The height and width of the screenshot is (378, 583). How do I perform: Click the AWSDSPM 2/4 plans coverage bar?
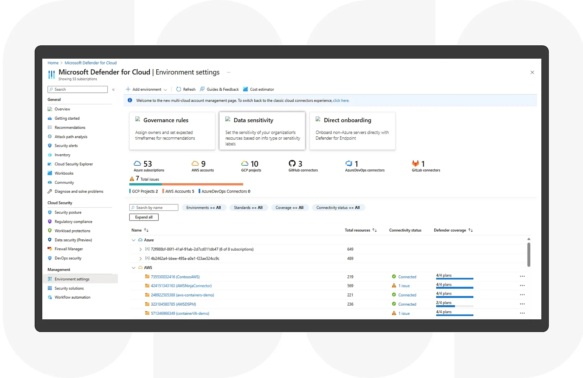point(454,306)
